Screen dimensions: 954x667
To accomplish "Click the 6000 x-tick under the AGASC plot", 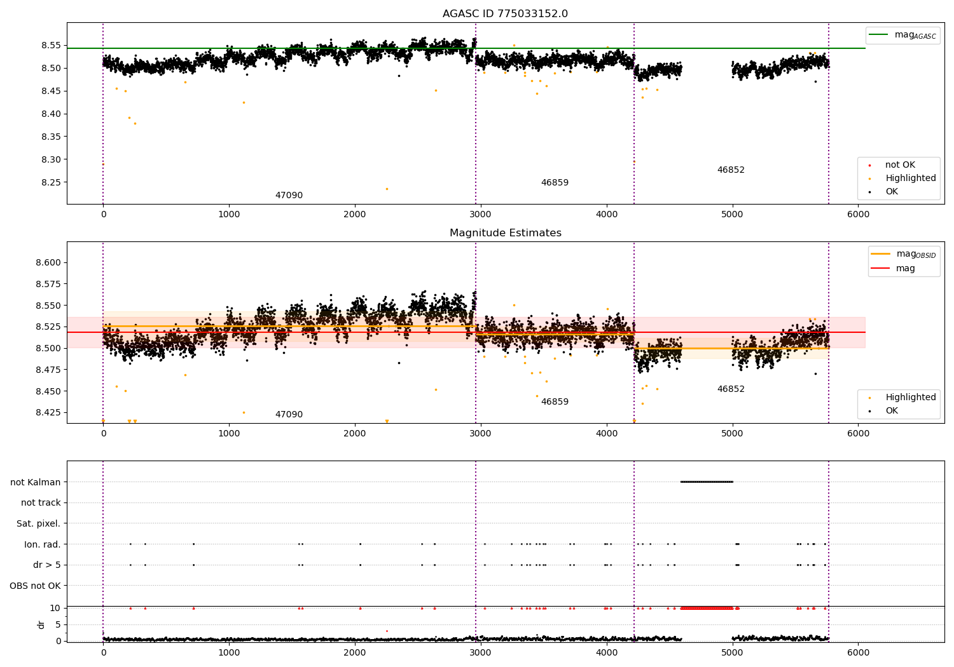I will tap(858, 215).
